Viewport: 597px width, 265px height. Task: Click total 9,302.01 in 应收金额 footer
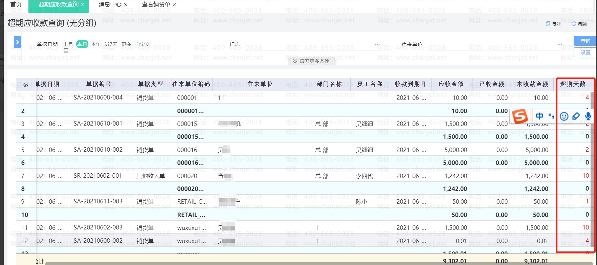455,261
